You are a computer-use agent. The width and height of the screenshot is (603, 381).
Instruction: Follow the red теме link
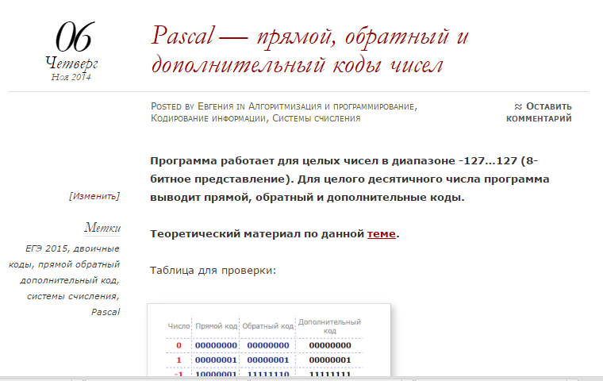(381, 233)
